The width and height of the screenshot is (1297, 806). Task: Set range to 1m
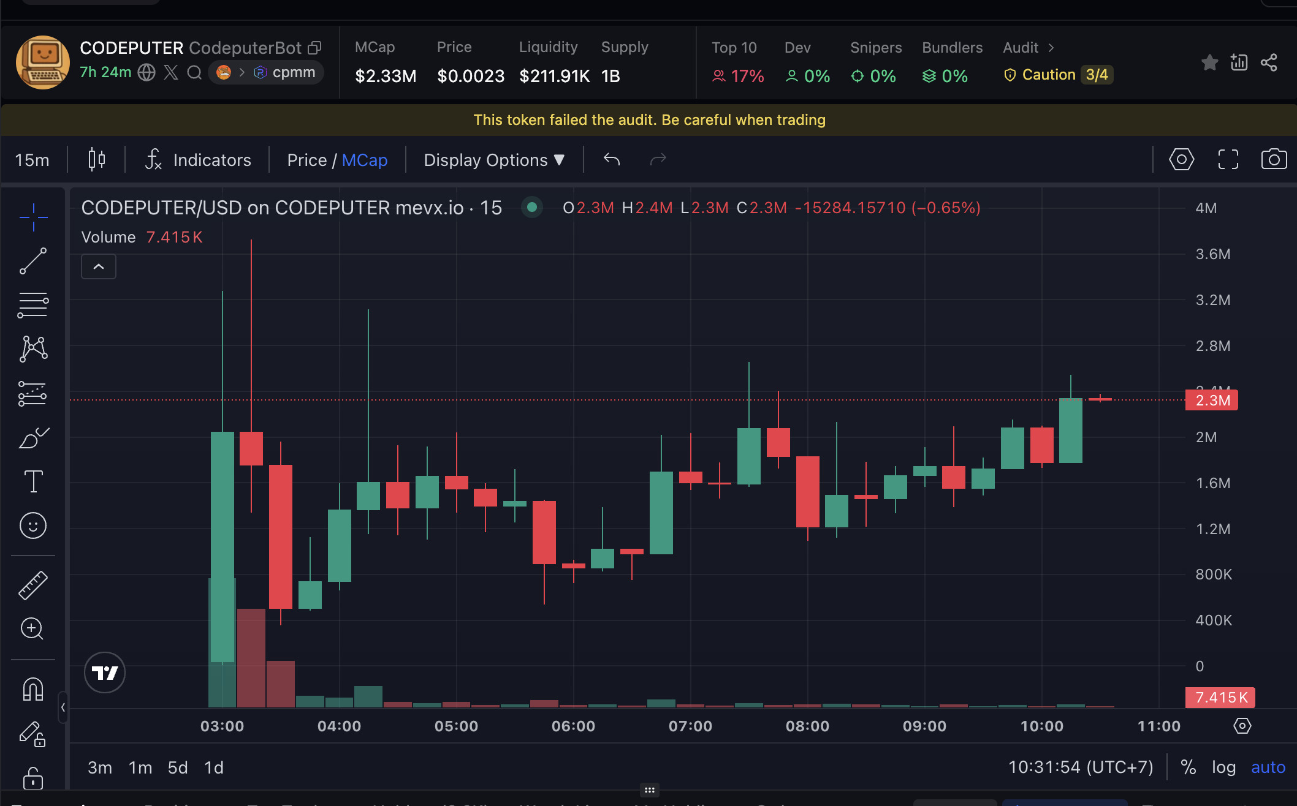pyautogui.click(x=140, y=767)
